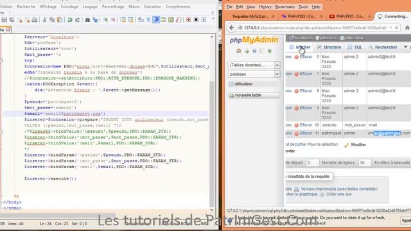The height and width of the screenshot is (231, 411).
Task: Open the Paramétrage menu in Notepad++
Action: tap(113, 6)
